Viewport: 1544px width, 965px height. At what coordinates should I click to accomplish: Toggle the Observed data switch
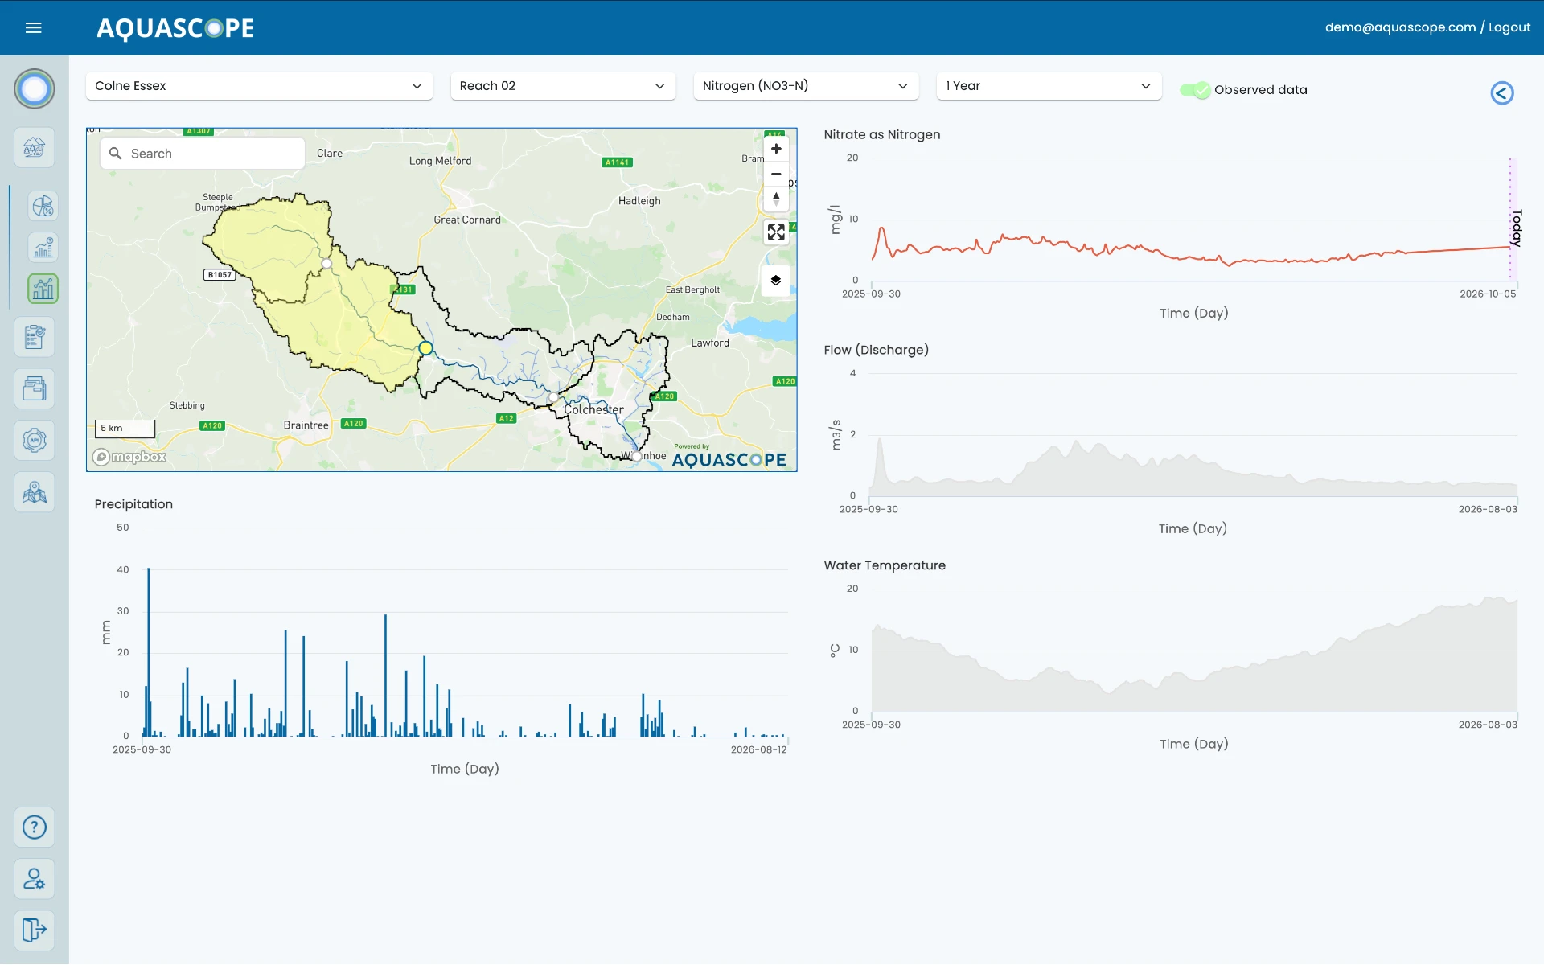coord(1195,90)
